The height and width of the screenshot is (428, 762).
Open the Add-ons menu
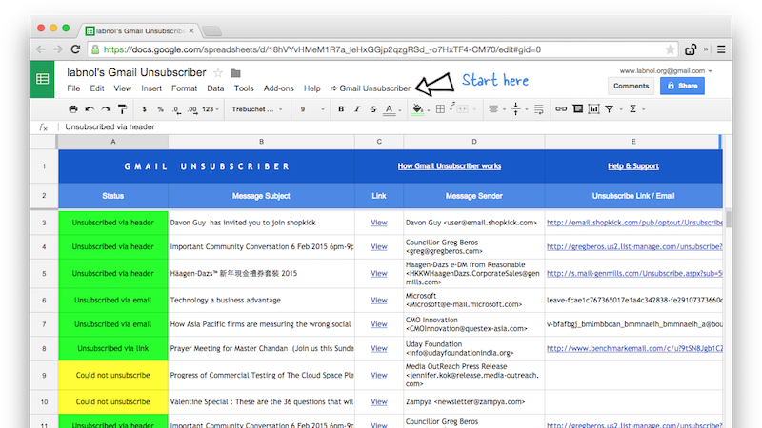click(278, 88)
